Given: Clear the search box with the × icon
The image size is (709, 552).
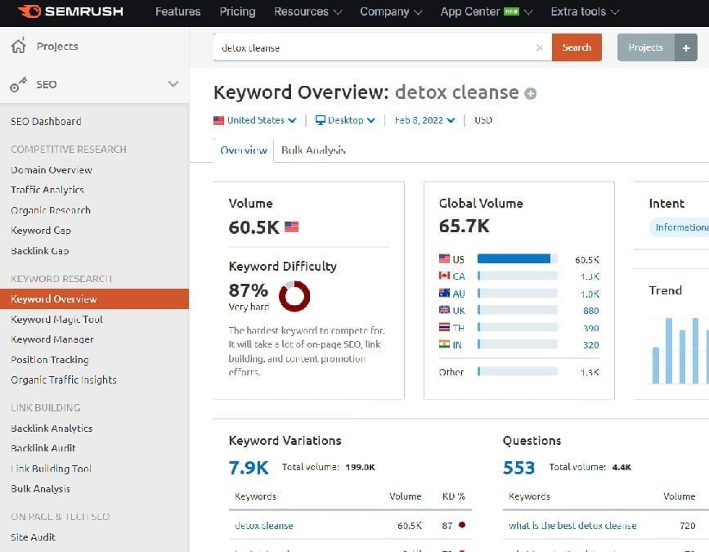Looking at the screenshot, I should (x=540, y=47).
